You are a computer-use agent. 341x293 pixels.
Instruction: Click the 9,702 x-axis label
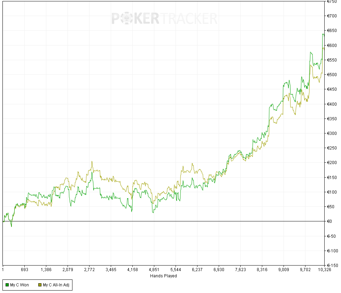click(305, 270)
